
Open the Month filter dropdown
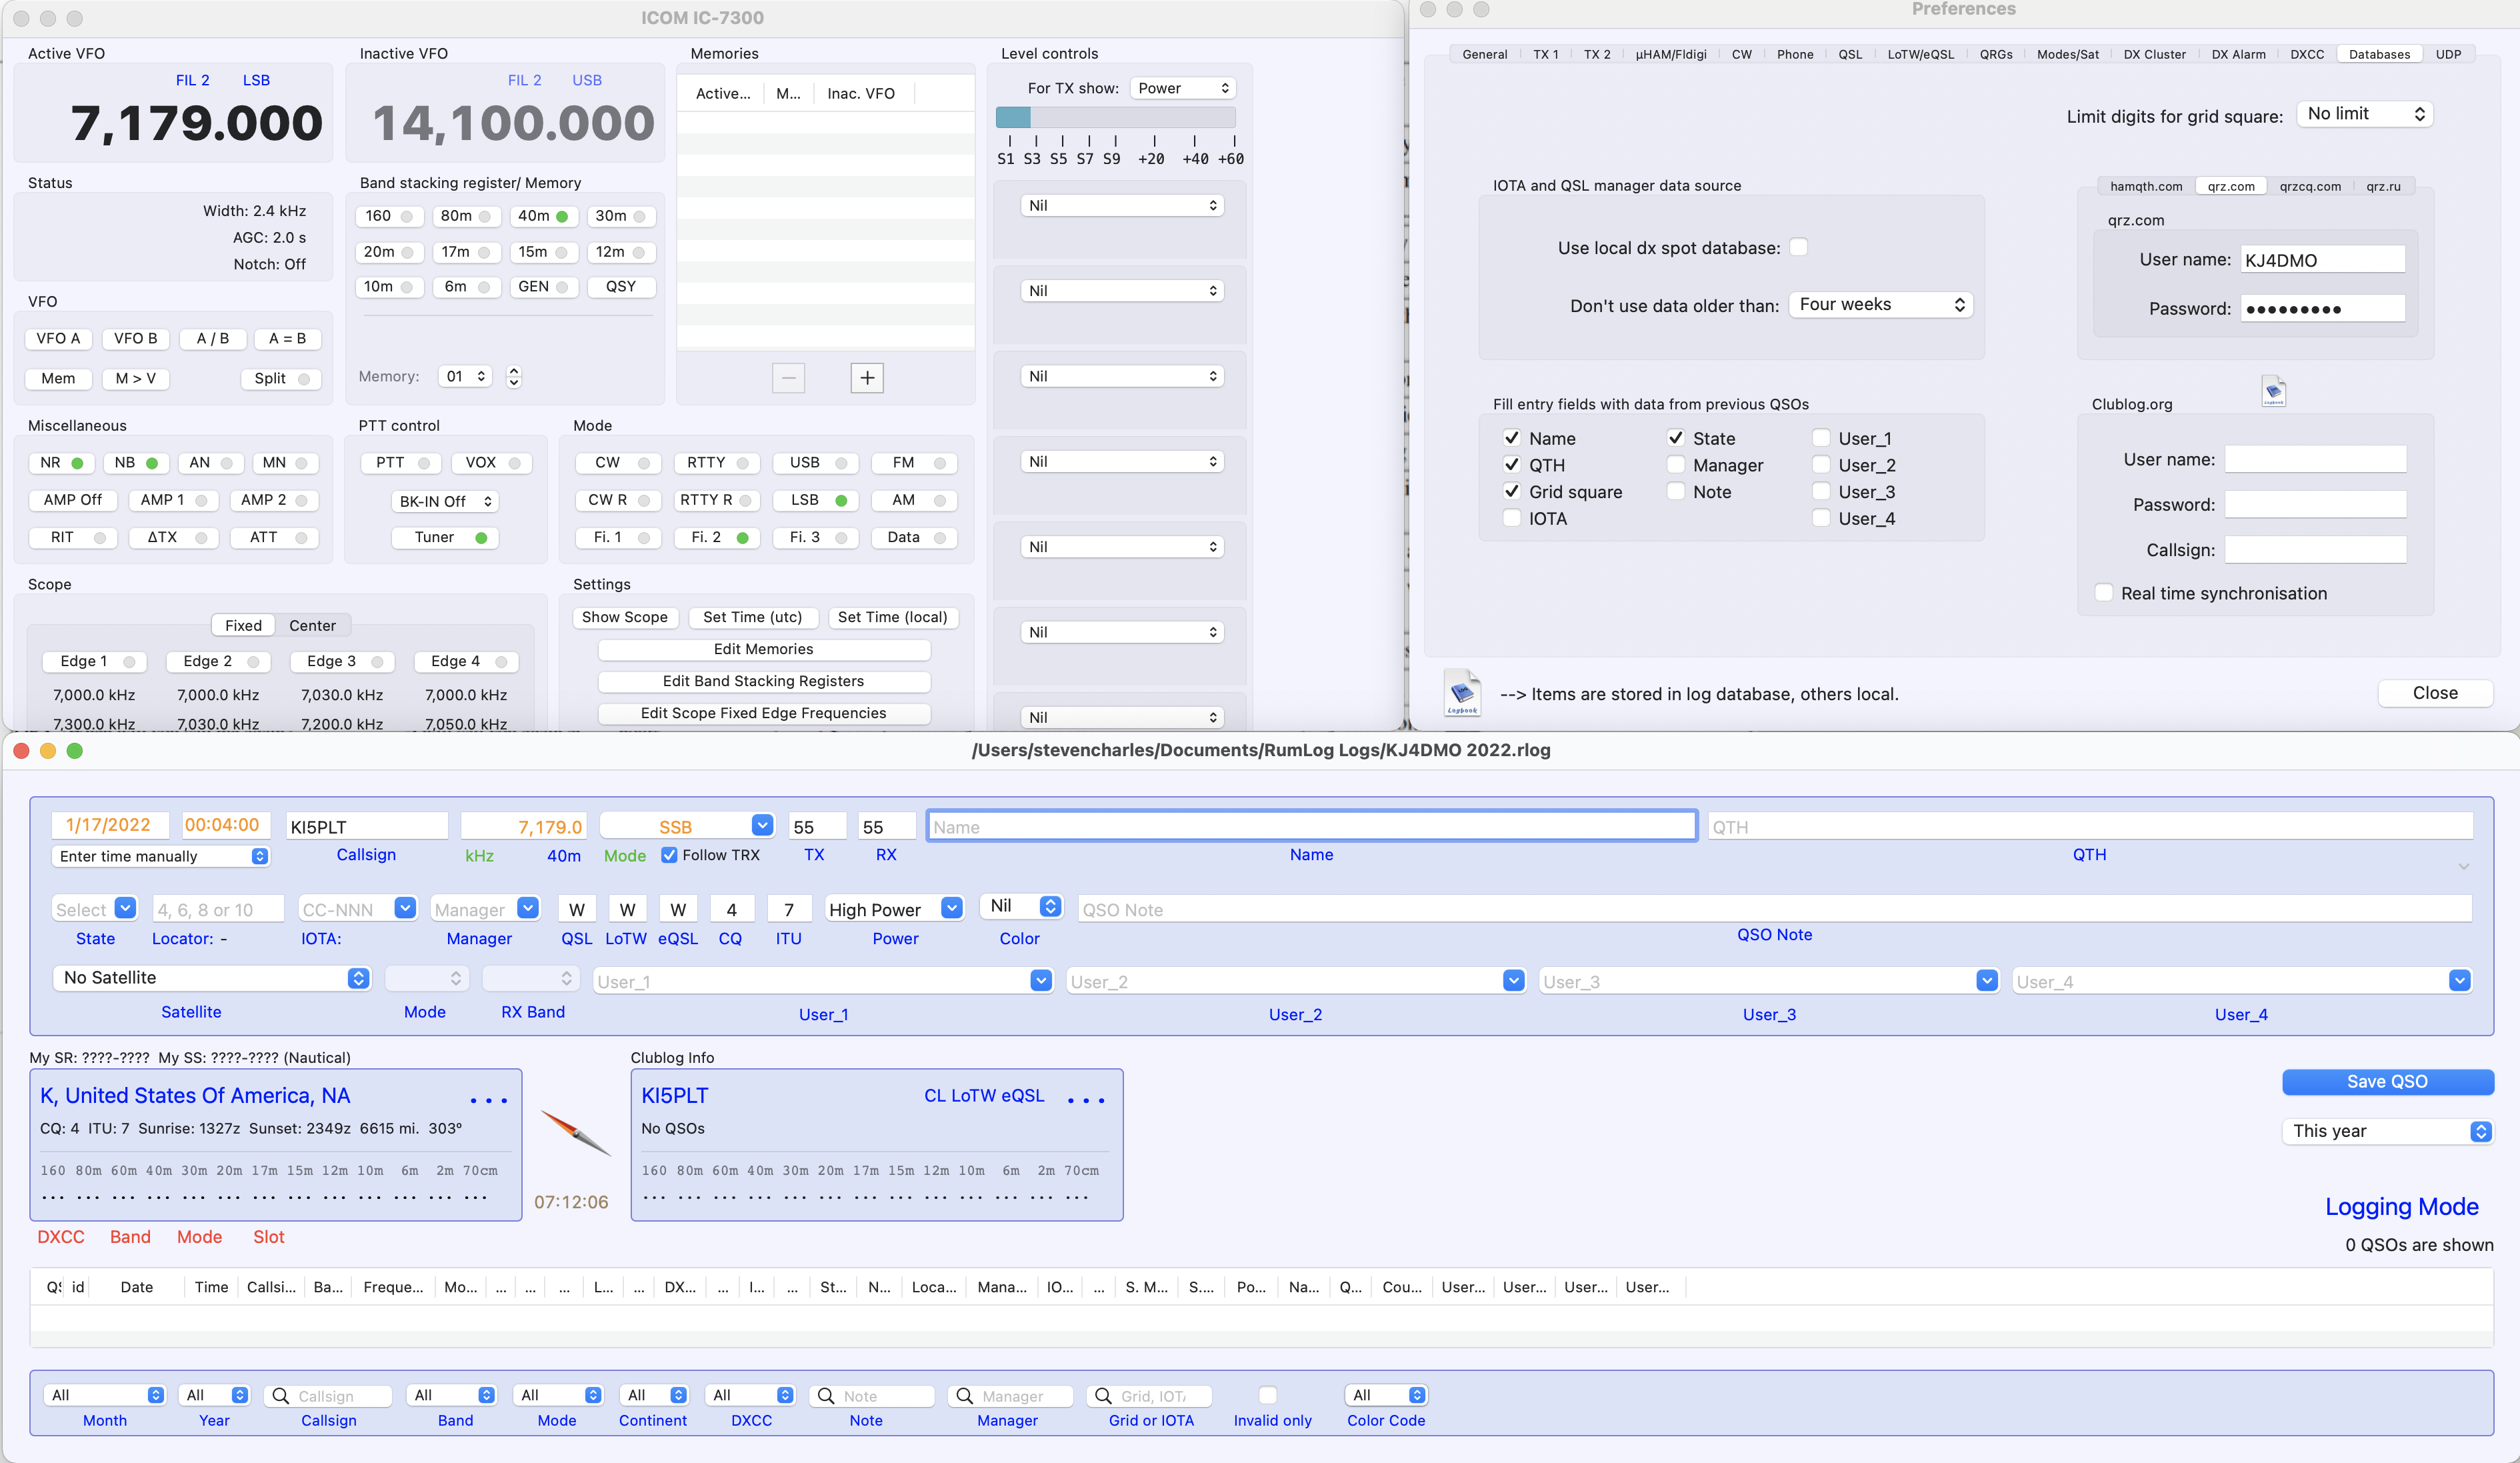pyautogui.click(x=105, y=1395)
